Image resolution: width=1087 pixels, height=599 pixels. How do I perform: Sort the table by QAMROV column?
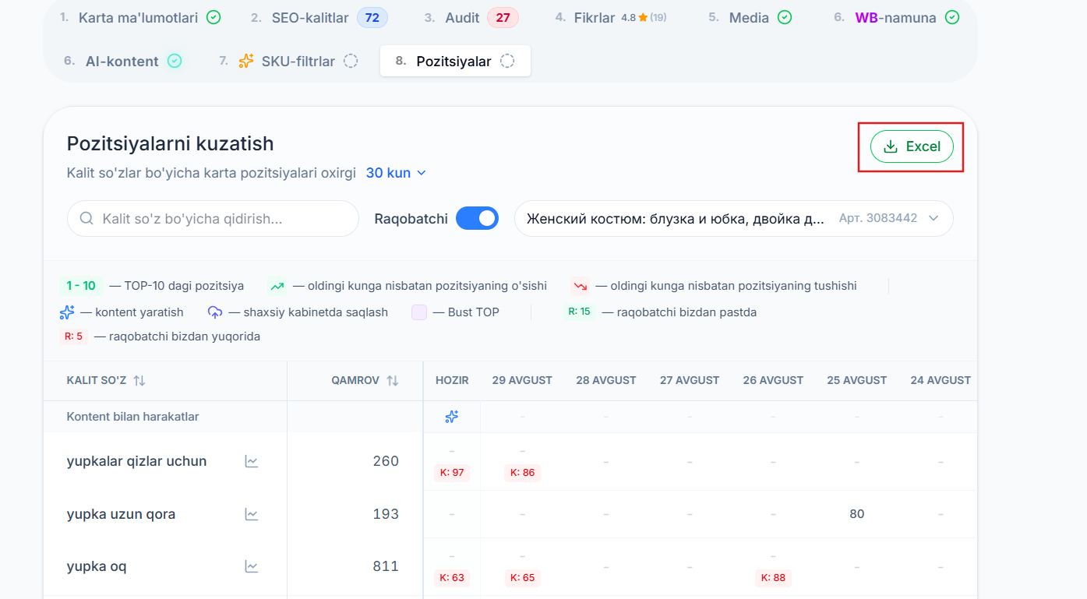point(393,381)
